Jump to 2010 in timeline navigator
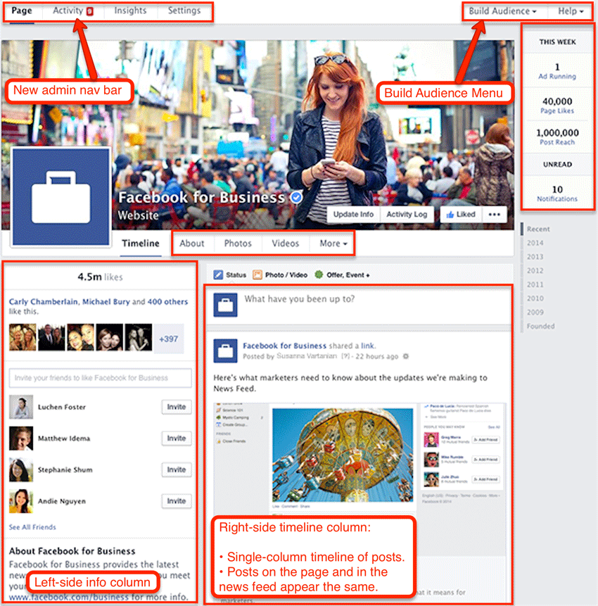This screenshot has height=606, width=598. [x=535, y=298]
